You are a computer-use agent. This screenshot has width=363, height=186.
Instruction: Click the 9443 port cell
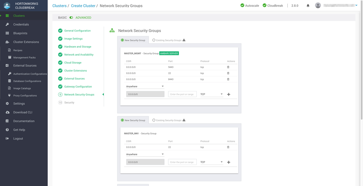tap(171, 67)
